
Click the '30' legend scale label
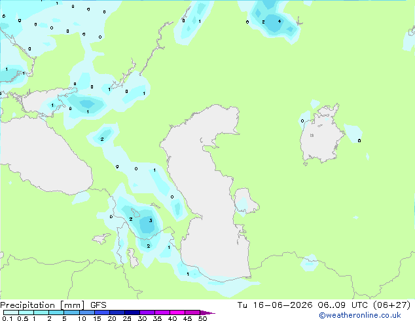(143, 318)
